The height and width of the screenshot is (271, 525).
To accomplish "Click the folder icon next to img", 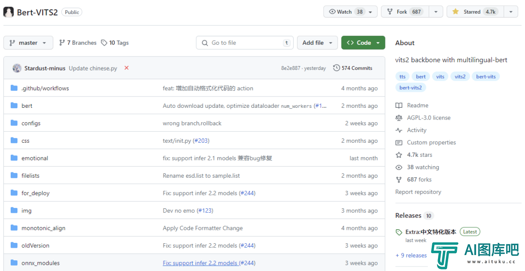I will [14, 210].
